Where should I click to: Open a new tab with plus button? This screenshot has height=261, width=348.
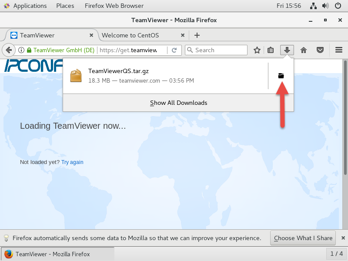tap(197, 35)
